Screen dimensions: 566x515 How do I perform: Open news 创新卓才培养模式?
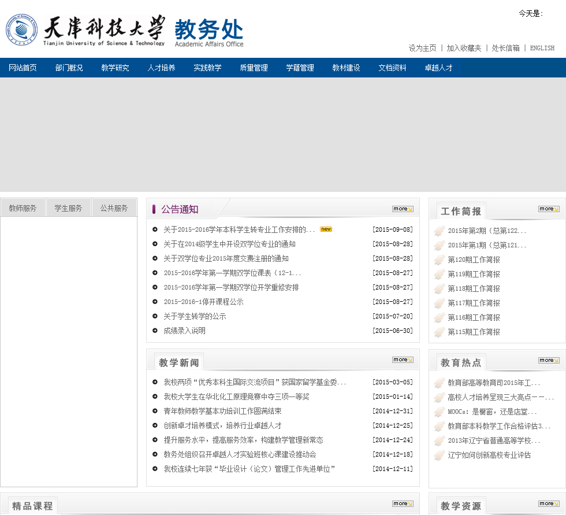(222, 425)
